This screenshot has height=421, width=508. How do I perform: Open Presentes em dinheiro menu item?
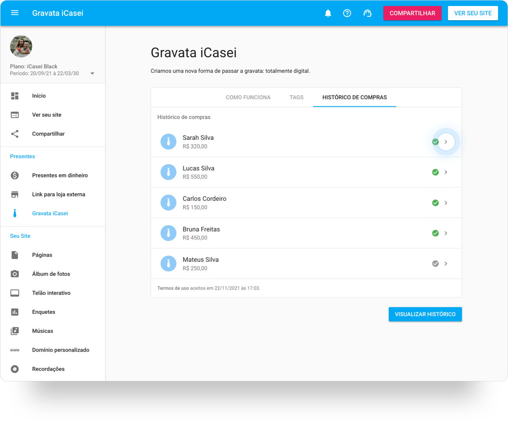click(x=53, y=175)
